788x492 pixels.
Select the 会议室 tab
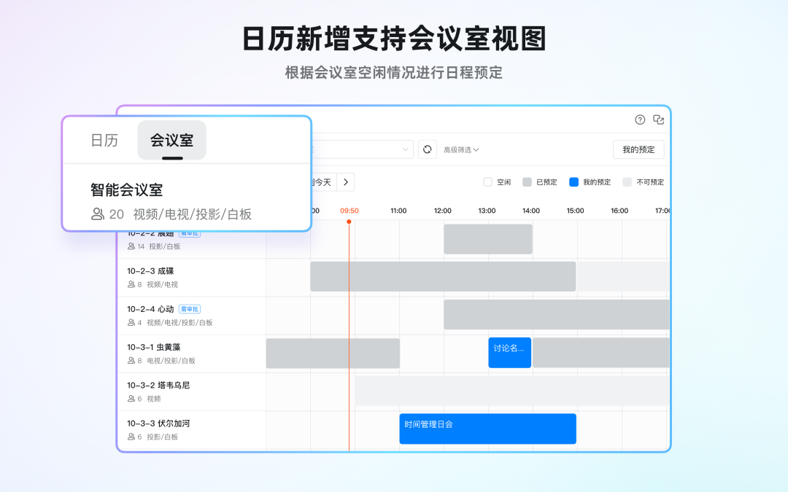pyautogui.click(x=172, y=141)
